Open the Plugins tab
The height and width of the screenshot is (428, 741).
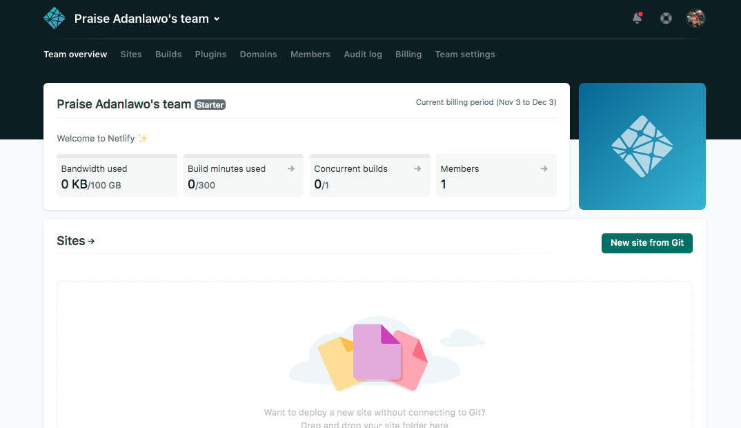point(210,55)
